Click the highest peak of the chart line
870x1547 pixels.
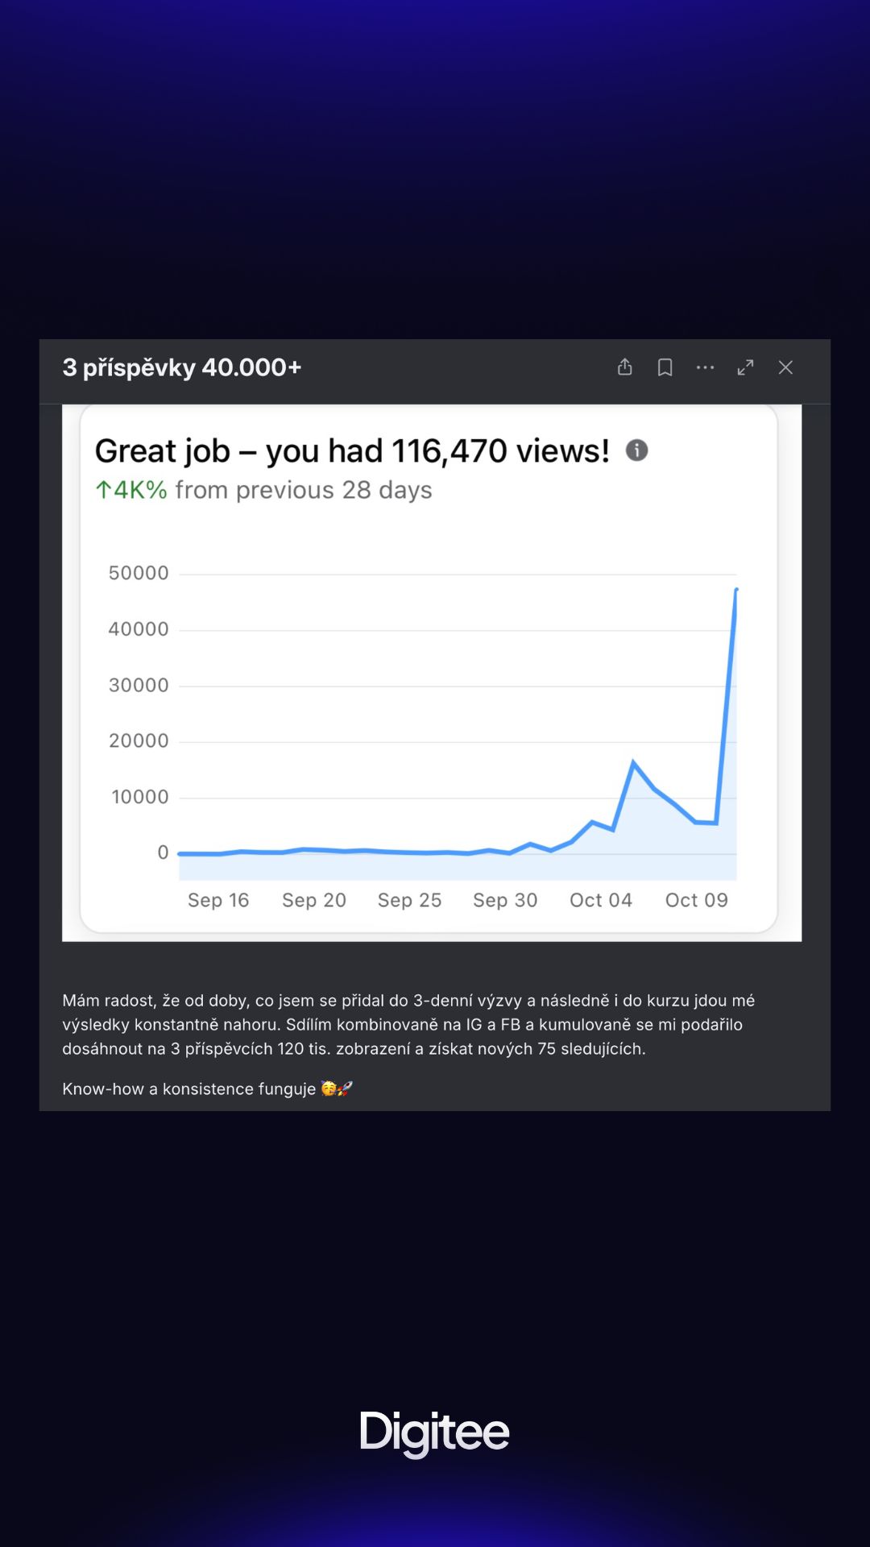point(736,590)
